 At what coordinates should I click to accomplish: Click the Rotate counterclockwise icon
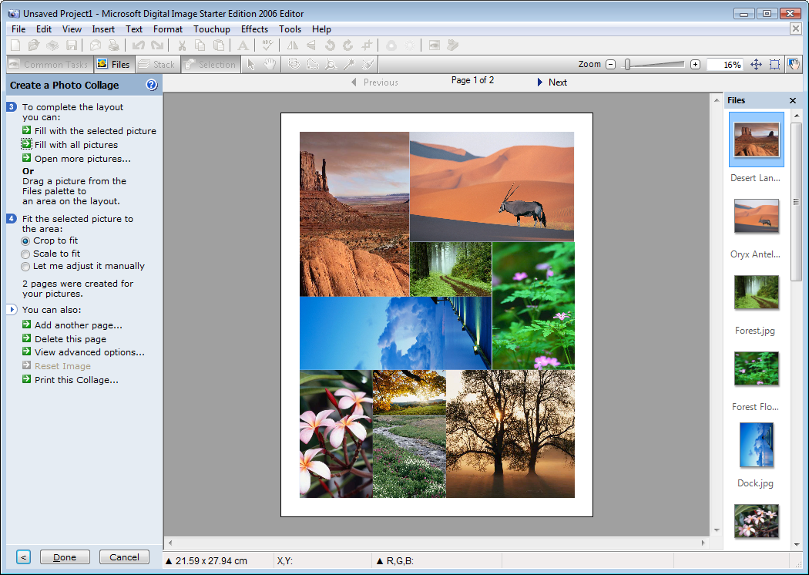click(x=330, y=45)
